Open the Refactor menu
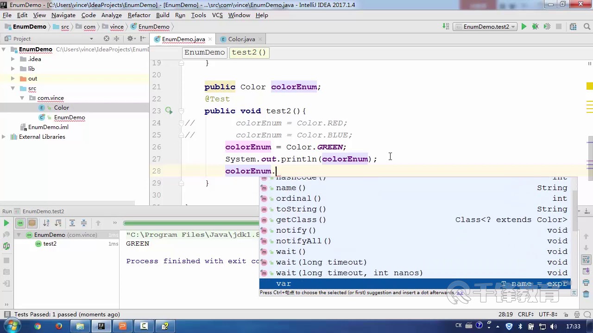This screenshot has height=333, width=593. (139, 15)
